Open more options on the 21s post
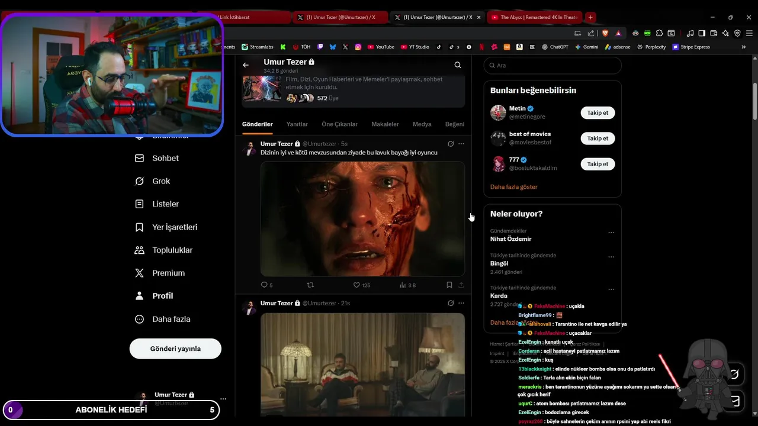758x426 pixels. coord(461,303)
